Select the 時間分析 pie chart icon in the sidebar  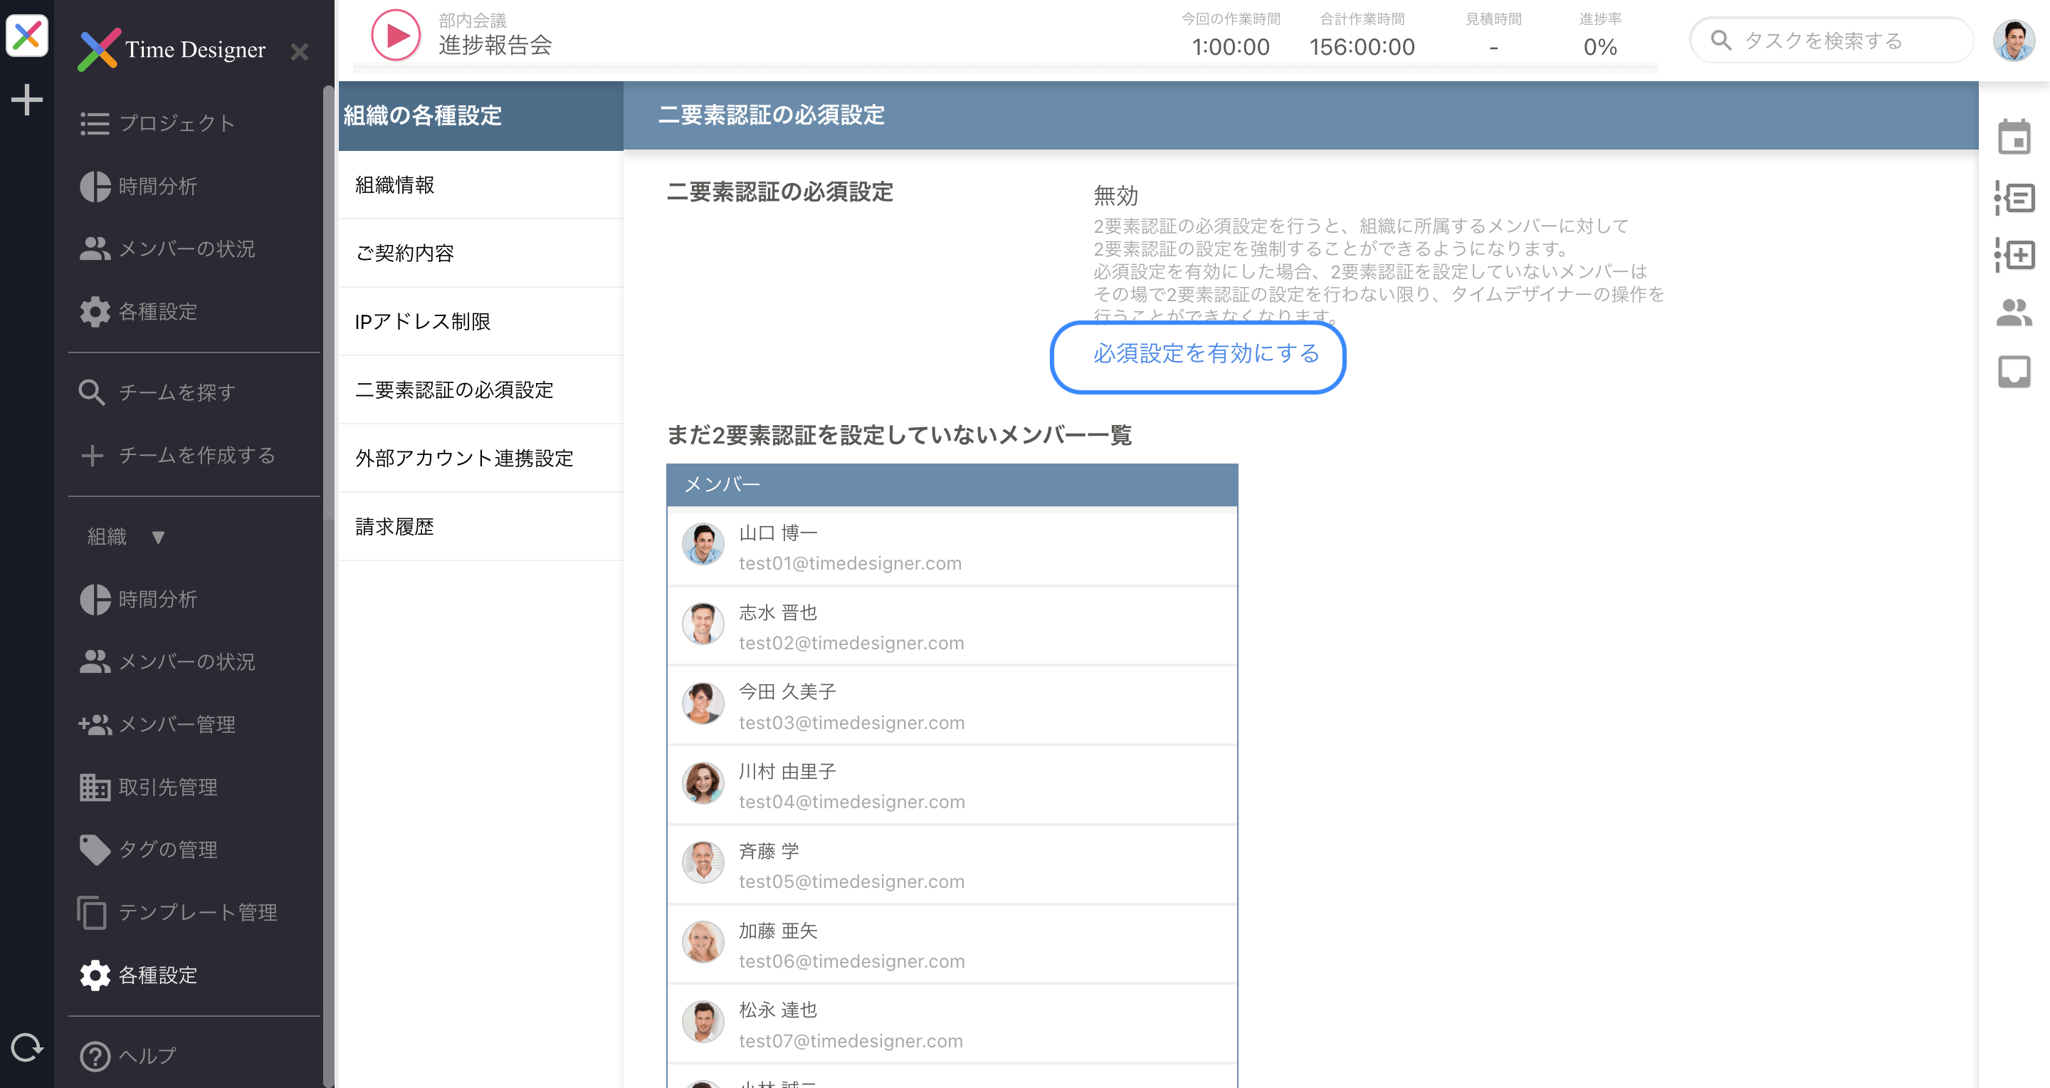[95, 187]
